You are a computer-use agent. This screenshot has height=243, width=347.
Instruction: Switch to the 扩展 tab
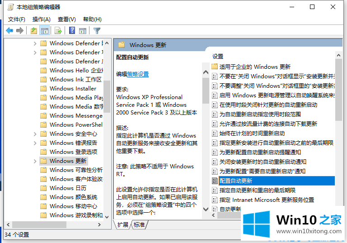123,224
